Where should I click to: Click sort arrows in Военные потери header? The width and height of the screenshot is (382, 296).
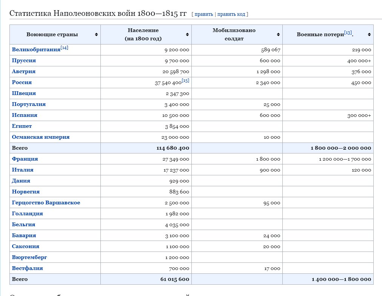point(369,35)
